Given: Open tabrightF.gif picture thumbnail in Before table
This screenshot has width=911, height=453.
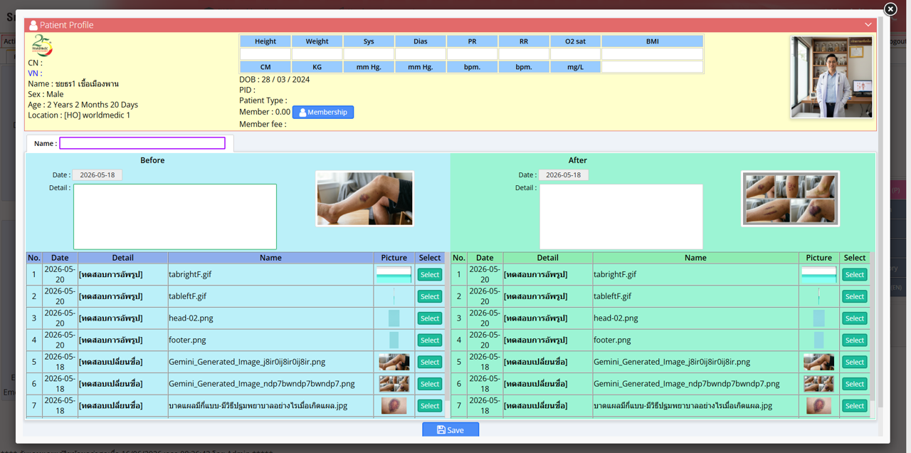Looking at the screenshot, I should pos(394,274).
